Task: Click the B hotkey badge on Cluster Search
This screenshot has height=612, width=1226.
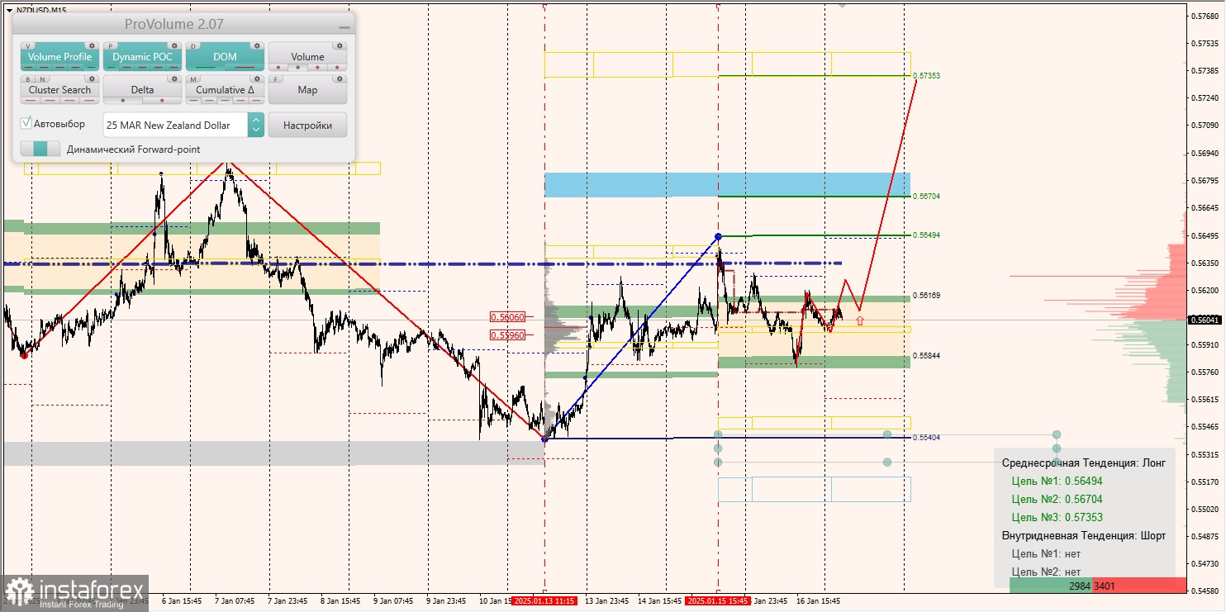Action: (29, 79)
